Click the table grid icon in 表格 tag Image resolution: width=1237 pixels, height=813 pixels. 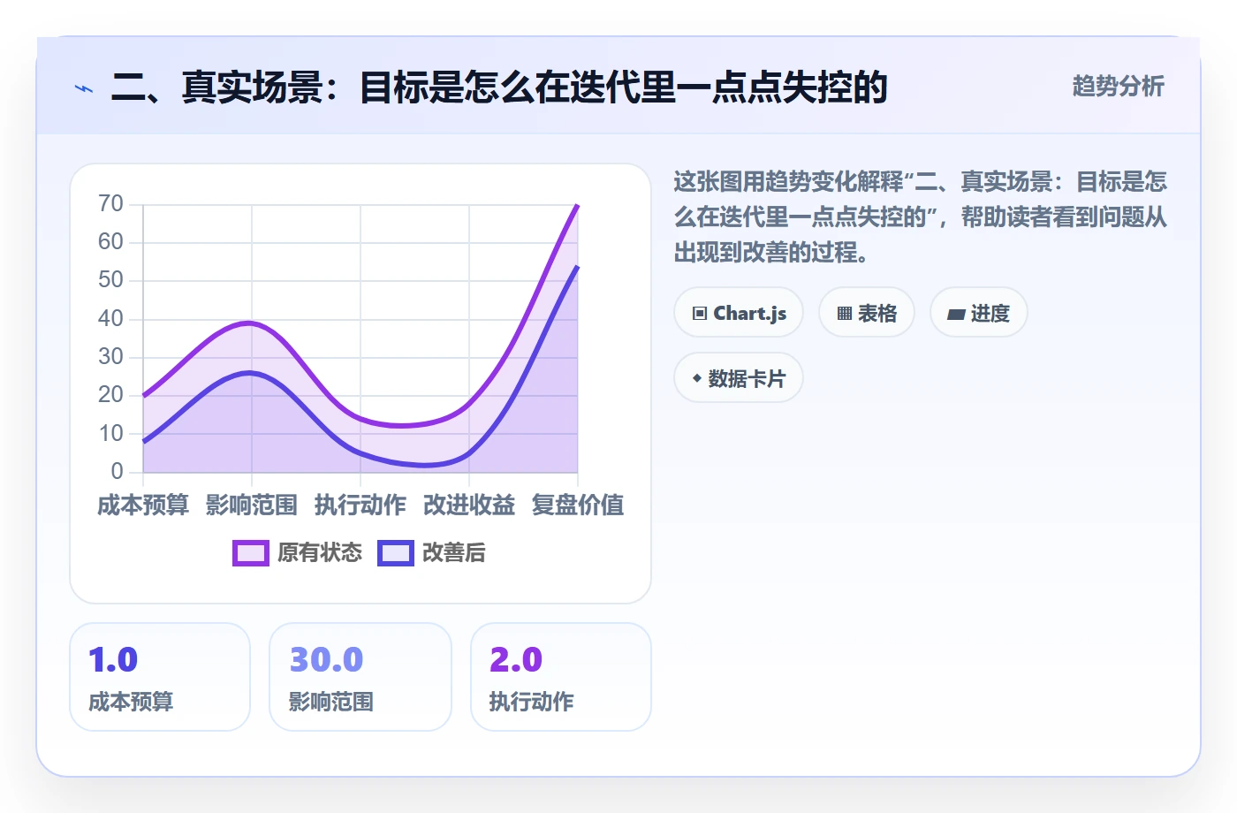tap(845, 314)
